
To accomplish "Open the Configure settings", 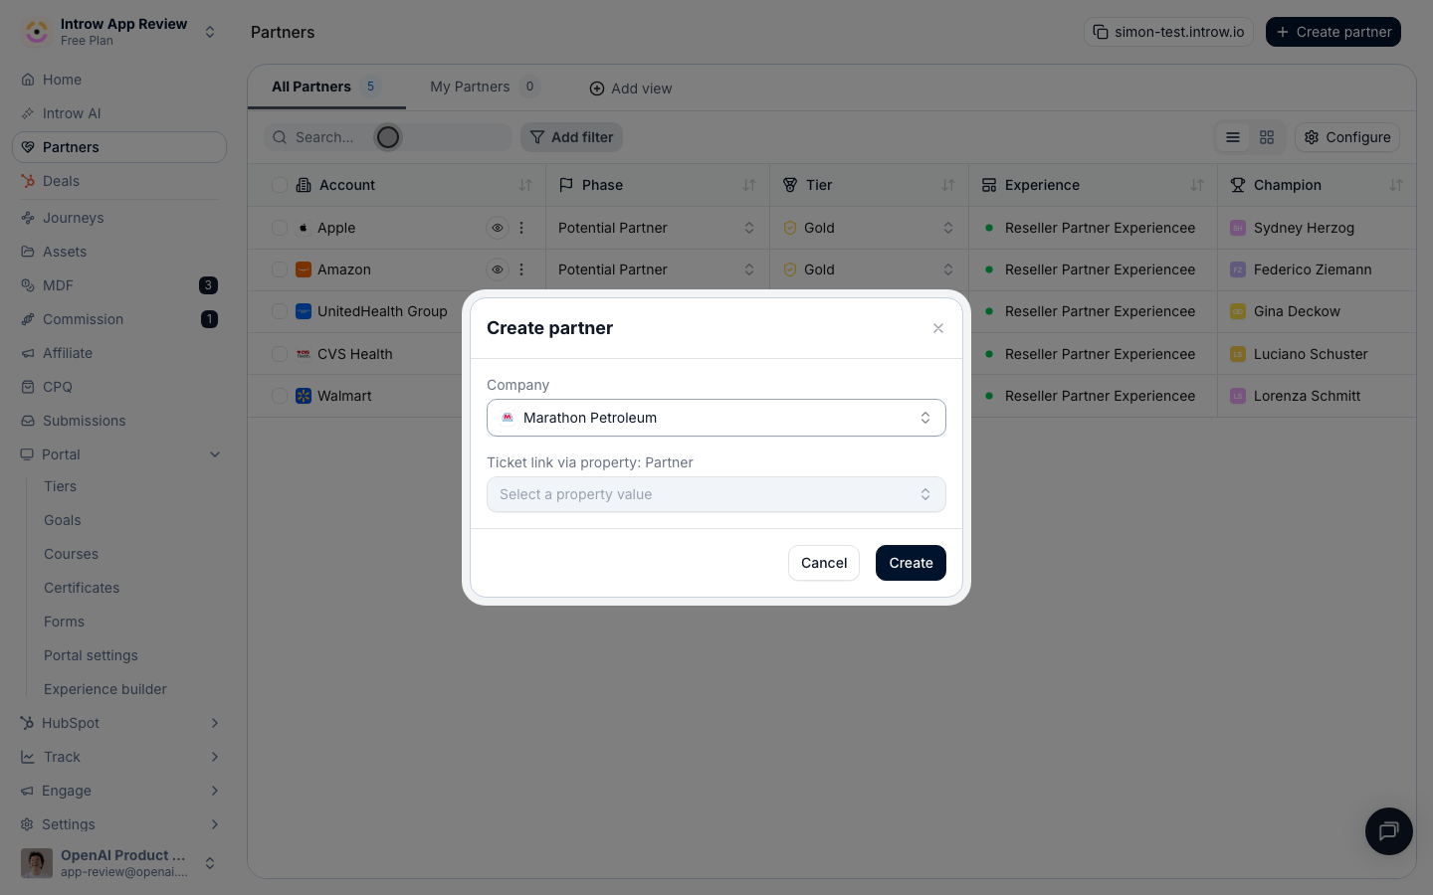I will point(1347,137).
